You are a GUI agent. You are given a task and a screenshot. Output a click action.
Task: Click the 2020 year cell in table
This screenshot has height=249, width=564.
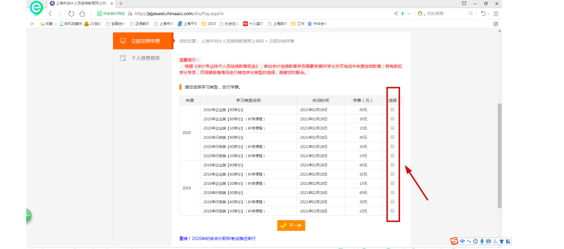[190, 133]
